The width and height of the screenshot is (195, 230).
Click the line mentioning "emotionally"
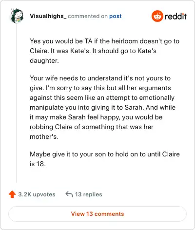[102, 98]
